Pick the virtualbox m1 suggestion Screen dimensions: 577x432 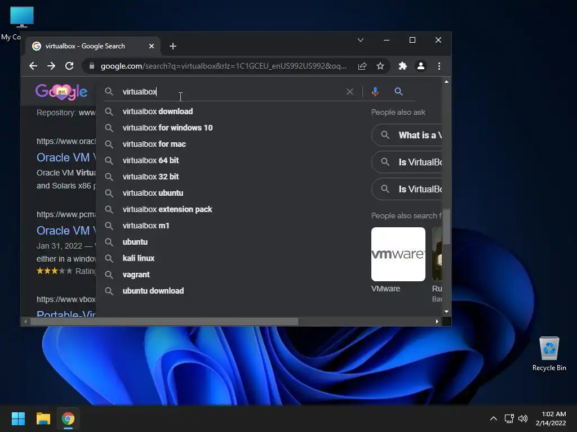coord(146,226)
